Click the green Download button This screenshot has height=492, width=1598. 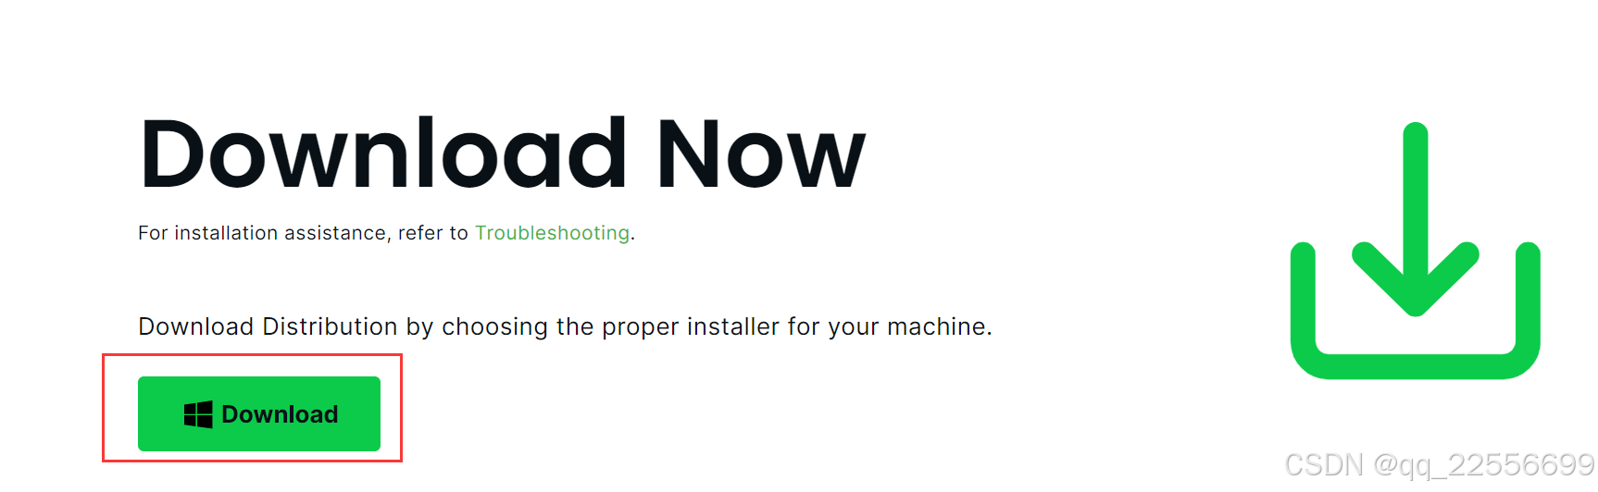point(259,413)
